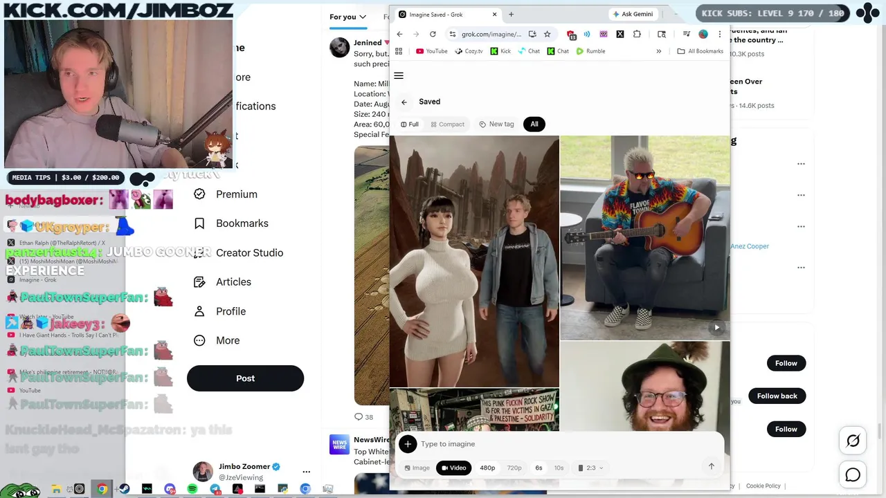This screenshot has height=498, width=886.
Task: Open File Explorer from the taskbar
Action: tap(57, 489)
